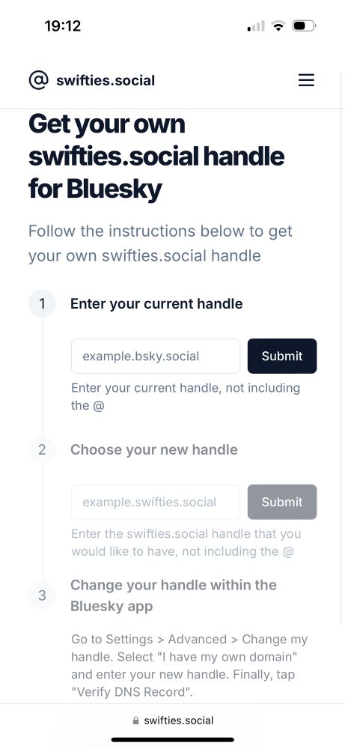
Task: Select the "Enter your current handle" step heading
Action: (x=156, y=304)
